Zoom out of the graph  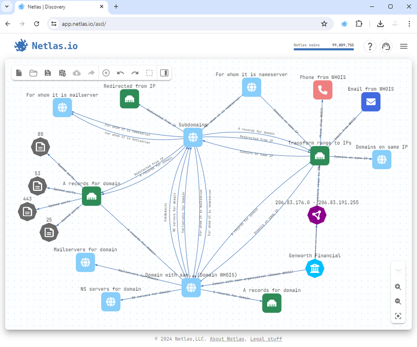point(398,301)
